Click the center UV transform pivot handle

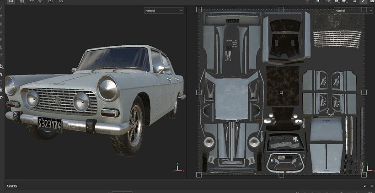pyautogui.click(x=281, y=92)
